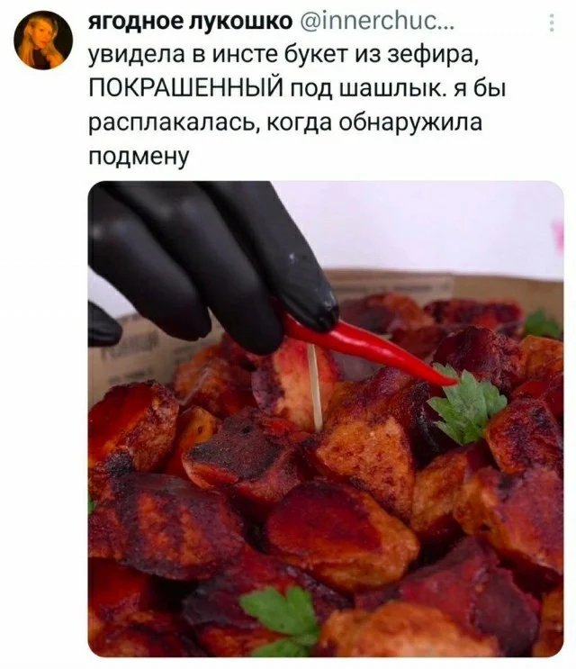
Task: Open the tweet's three-dot more options menu
Action: 552,23
